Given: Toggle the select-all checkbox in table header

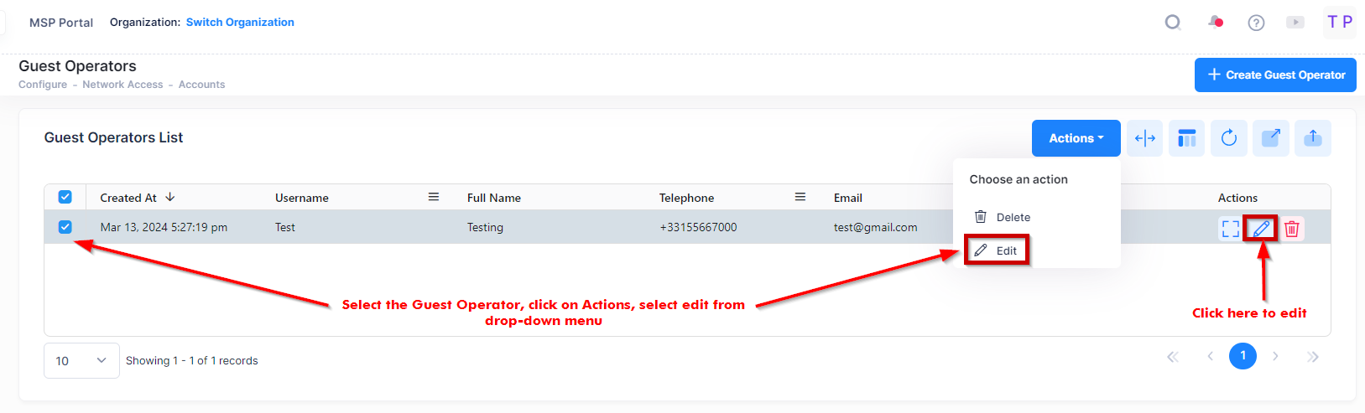Looking at the screenshot, I should point(65,198).
